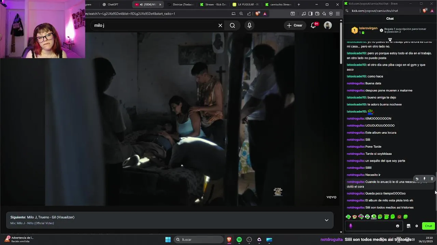The width and height of the screenshot is (437, 245).
Task: Expand the Siguiente playlist panel chevron
Action: (x=327, y=220)
